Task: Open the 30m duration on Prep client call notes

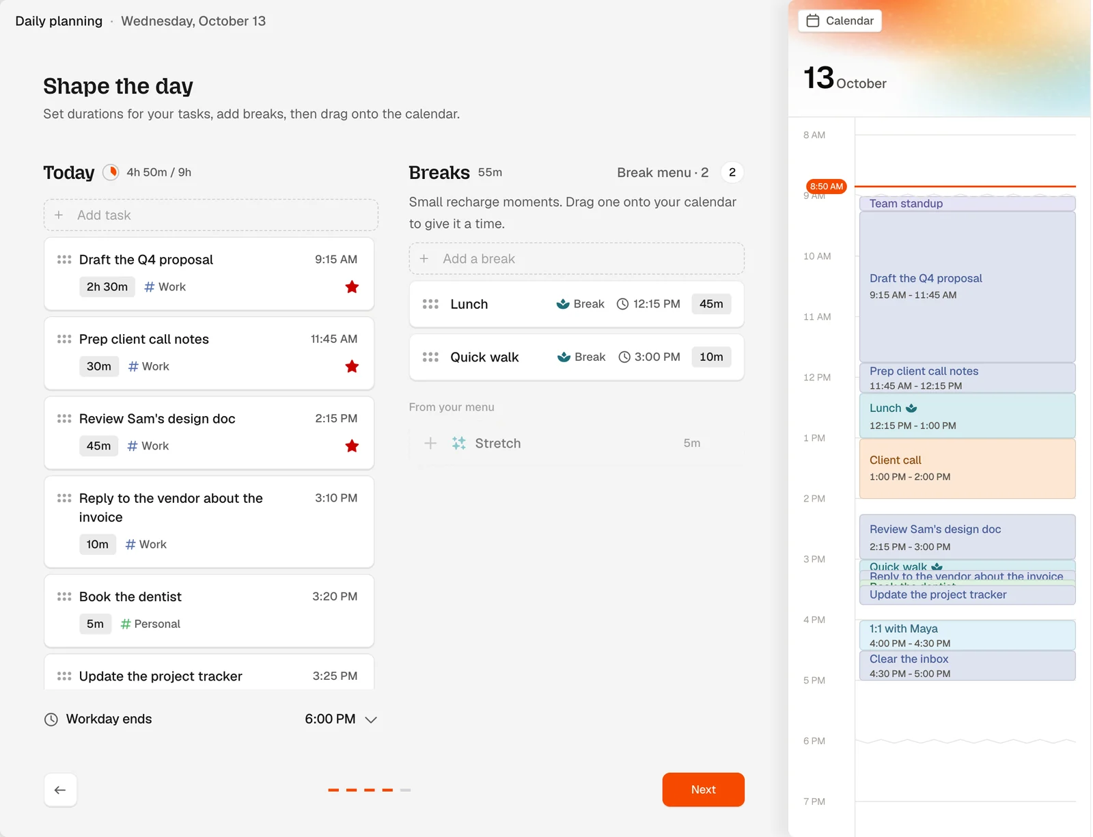Action: 99,367
